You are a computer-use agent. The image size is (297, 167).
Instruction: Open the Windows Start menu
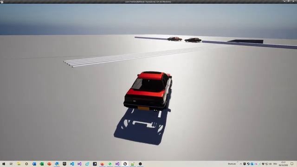click(4, 164)
